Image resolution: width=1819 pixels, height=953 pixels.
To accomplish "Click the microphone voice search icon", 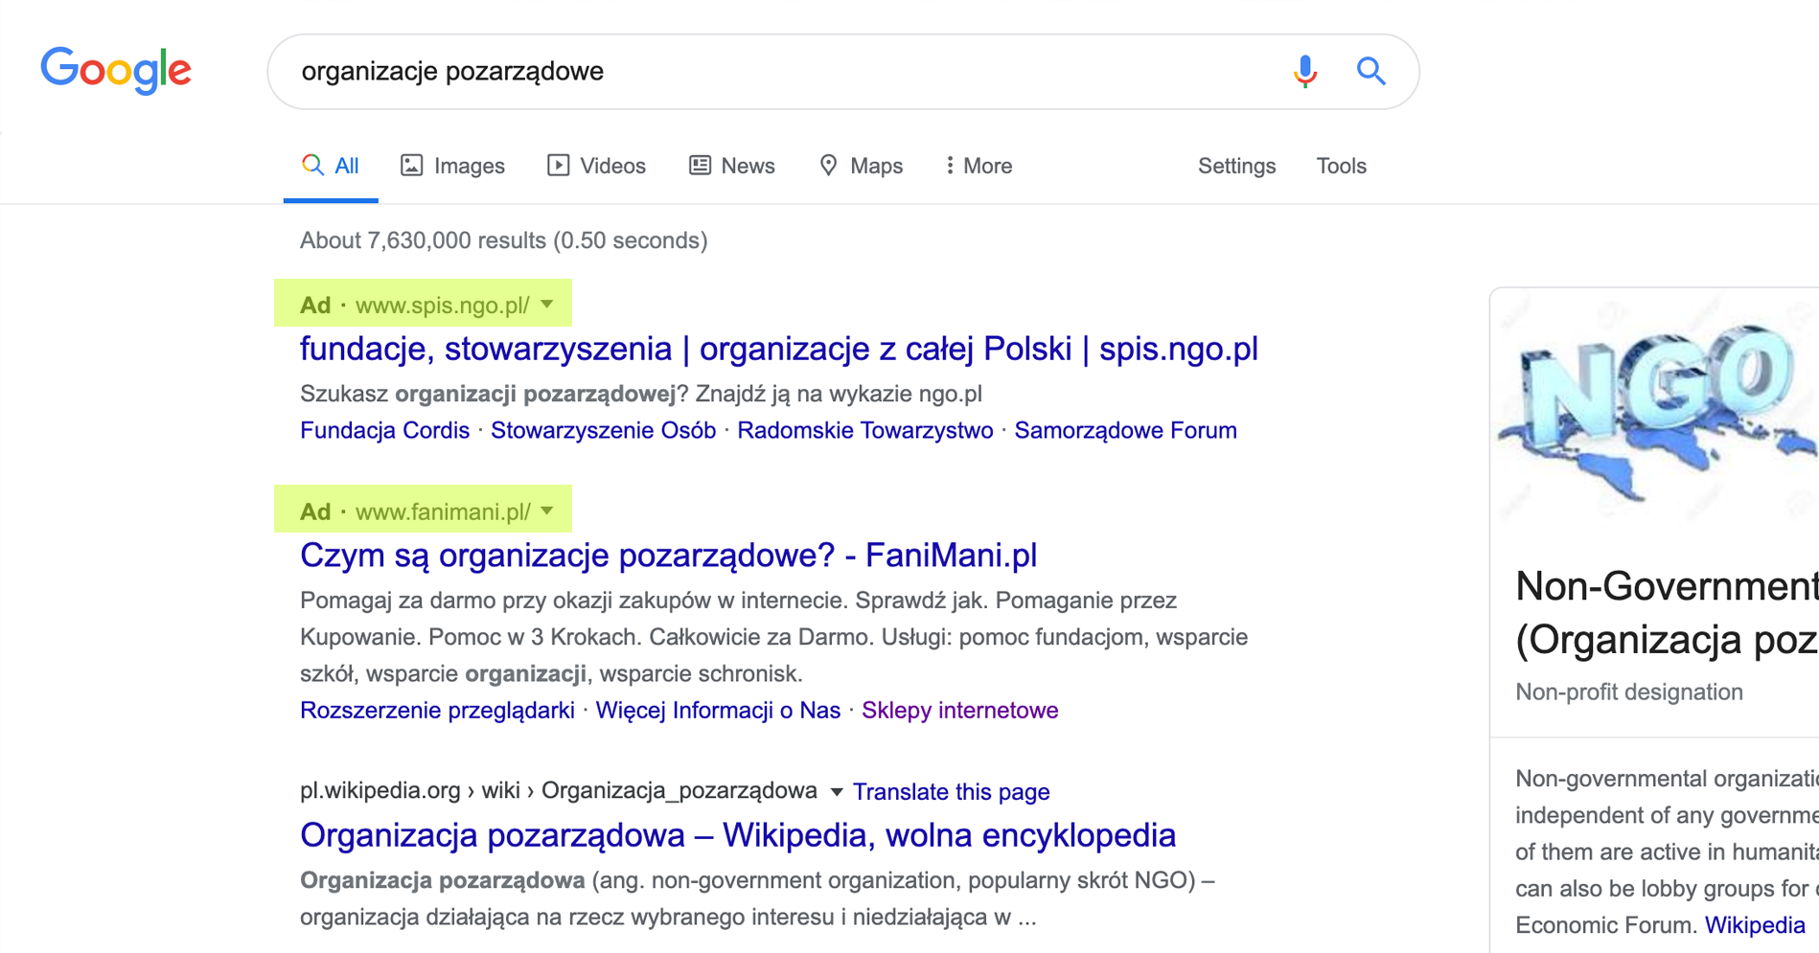I will click(1304, 71).
